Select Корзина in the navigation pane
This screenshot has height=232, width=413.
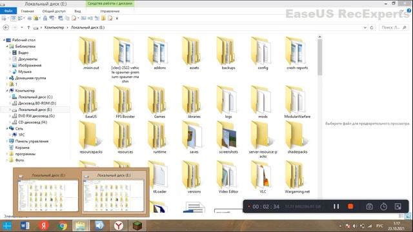19,148
